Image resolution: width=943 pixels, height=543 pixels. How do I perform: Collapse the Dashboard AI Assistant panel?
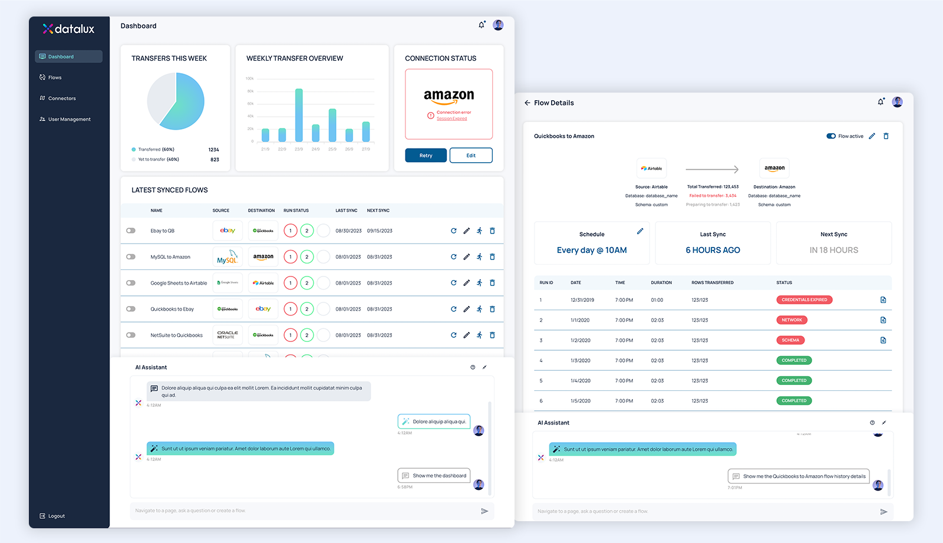click(484, 367)
